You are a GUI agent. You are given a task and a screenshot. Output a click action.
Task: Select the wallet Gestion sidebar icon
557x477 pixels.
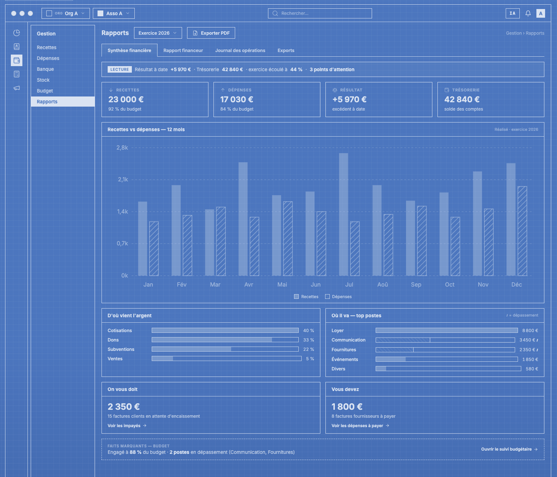[17, 60]
